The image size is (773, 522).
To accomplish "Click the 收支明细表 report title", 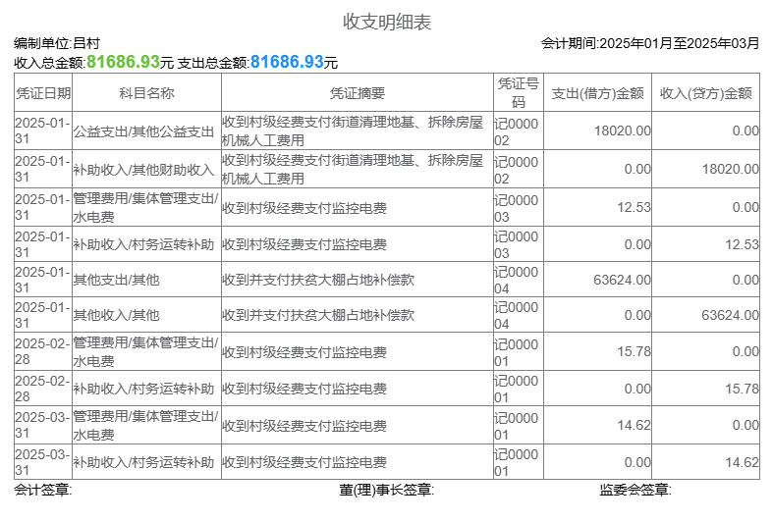I will point(386,22).
